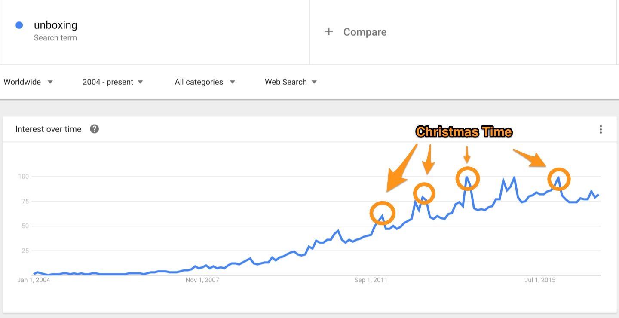
Task: Click the Compare button
Action: pos(365,32)
